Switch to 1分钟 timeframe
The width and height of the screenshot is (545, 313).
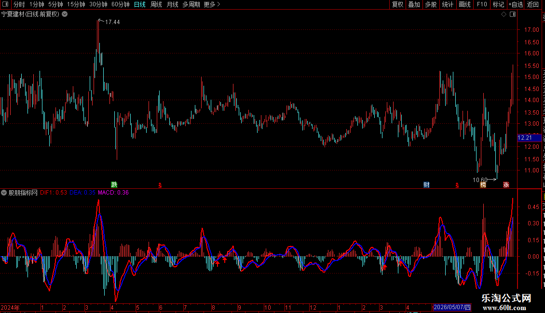[x=37, y=4]
